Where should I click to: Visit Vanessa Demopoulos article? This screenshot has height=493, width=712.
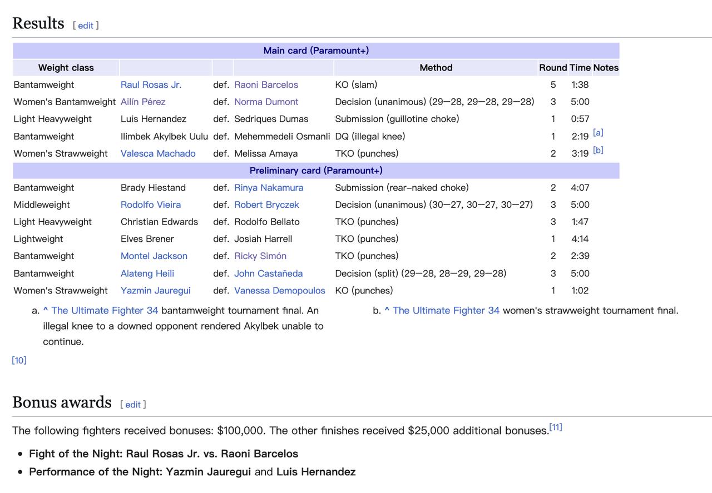(x=280, y=291)
